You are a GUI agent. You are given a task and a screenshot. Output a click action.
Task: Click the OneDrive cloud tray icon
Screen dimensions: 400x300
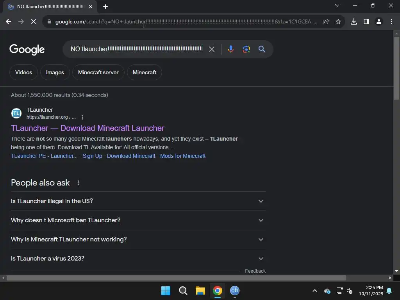click(x=327, y=291)
